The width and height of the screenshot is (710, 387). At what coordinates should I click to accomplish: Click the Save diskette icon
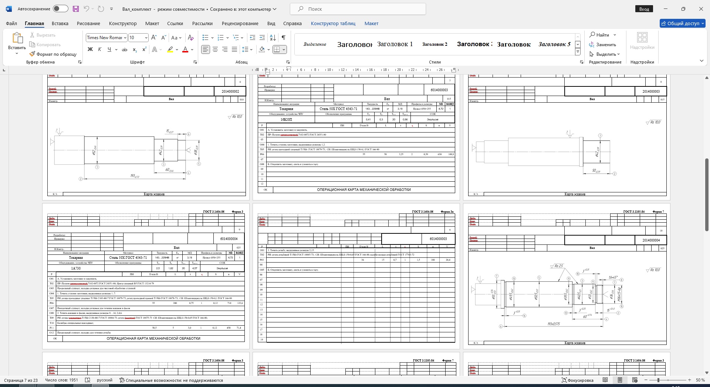[76, 9]
